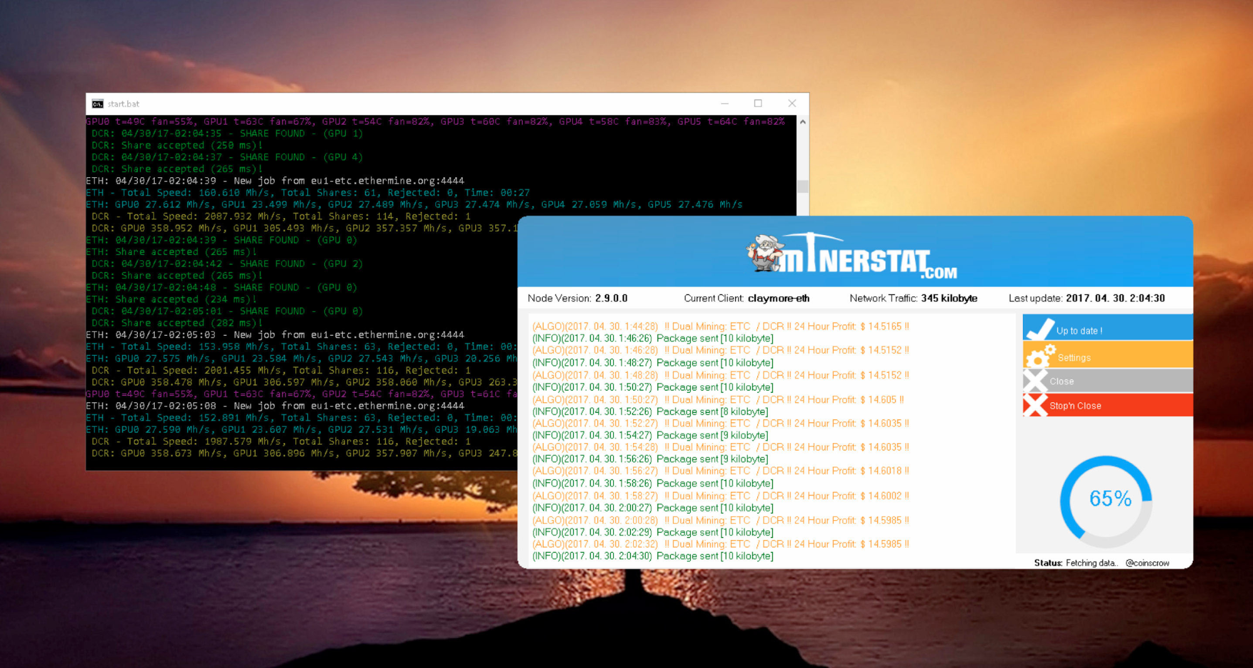1253x668 pixels.
Task: Click the X icon on red Stop'n Close button
Action: (1035, 405)
